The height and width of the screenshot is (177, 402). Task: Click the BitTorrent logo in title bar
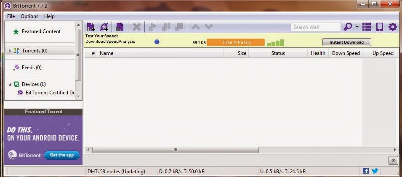pos(8,5)
